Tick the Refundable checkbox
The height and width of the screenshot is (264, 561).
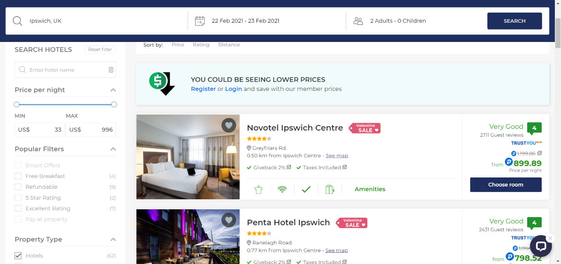pos(18,187)
